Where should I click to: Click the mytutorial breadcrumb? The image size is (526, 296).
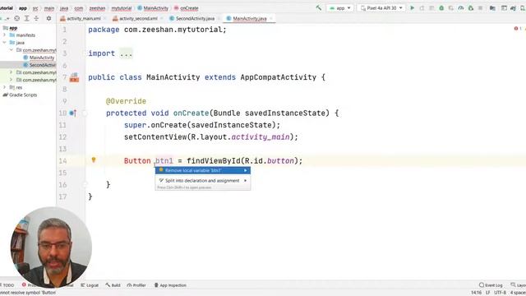121,8
